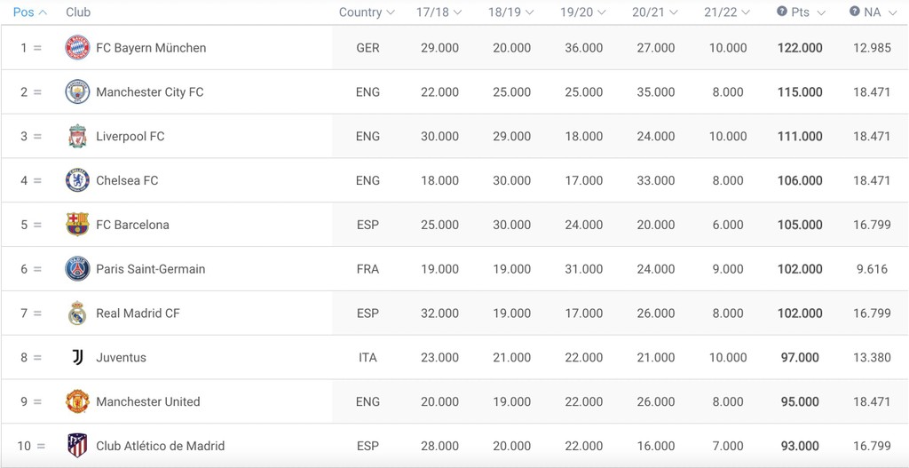Click the Atlético de Madrid crest icon

pyautogui.click(x=77, y=446)
